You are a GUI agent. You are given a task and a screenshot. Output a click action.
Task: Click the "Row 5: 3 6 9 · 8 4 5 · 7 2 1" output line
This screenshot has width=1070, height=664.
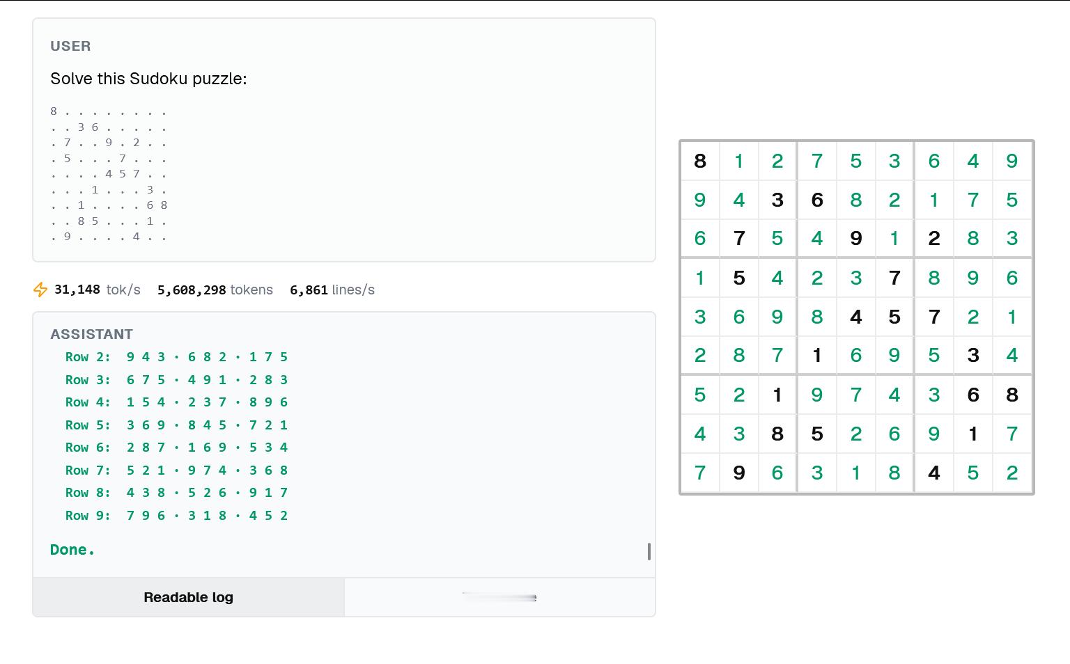tap(176, 425)
